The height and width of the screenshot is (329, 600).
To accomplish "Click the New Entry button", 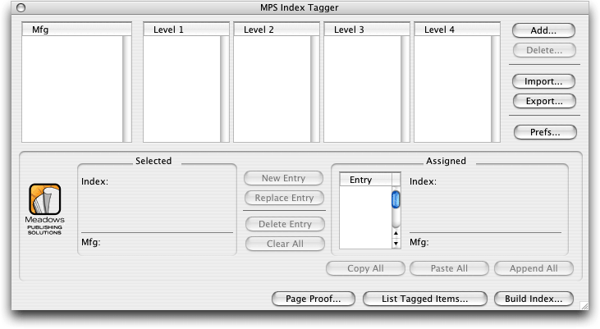I will (x=283, y=178).
